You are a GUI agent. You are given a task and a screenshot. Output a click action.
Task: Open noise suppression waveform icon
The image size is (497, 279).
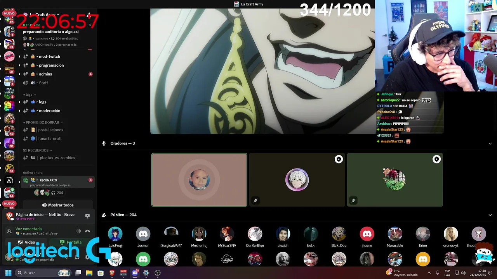click(x=78, y=231)
